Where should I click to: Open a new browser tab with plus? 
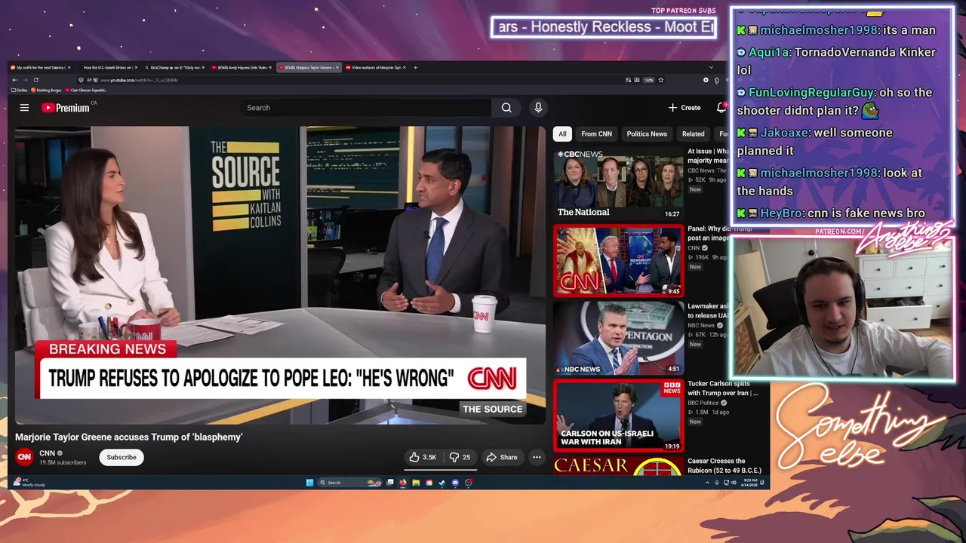(415, 67)
